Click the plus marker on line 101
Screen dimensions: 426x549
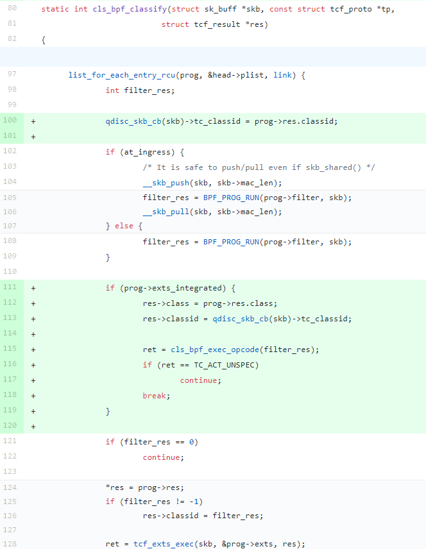[33, 136]
